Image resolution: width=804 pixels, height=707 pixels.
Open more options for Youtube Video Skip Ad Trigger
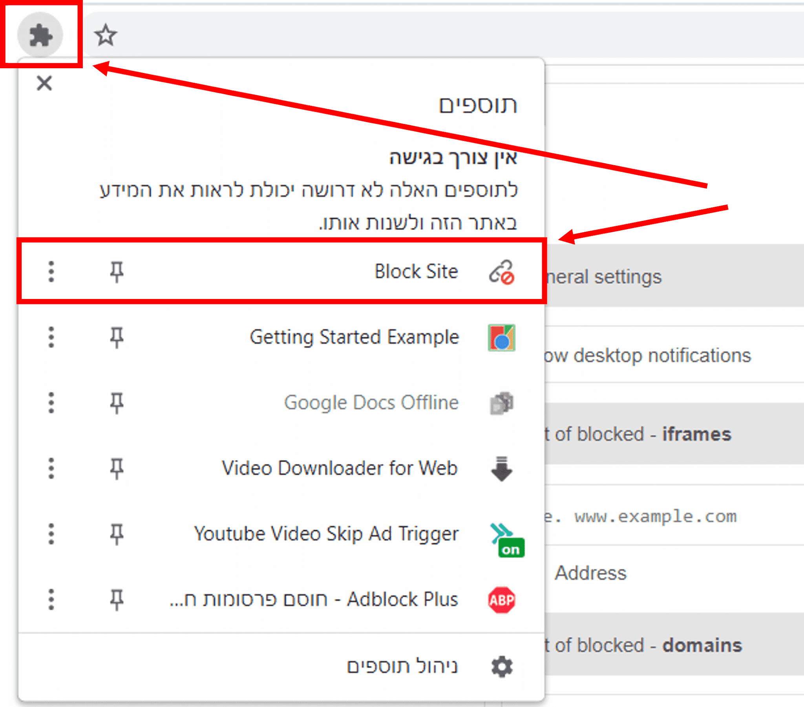pyautogui.click(x=51, y=534)
